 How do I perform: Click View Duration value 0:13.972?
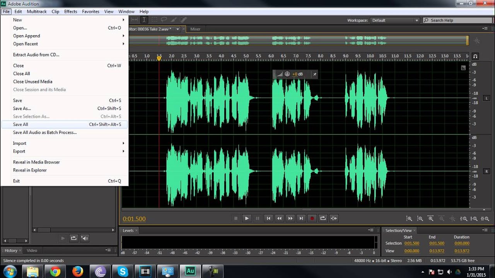click(462, 251)
